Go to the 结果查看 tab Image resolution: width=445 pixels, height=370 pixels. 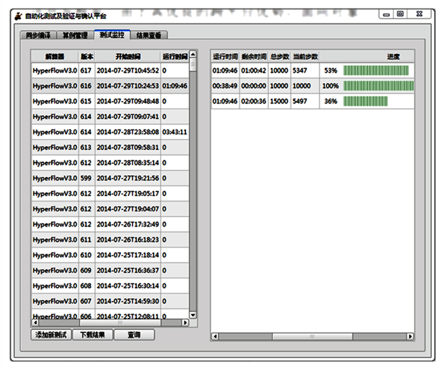click(149, 36)
